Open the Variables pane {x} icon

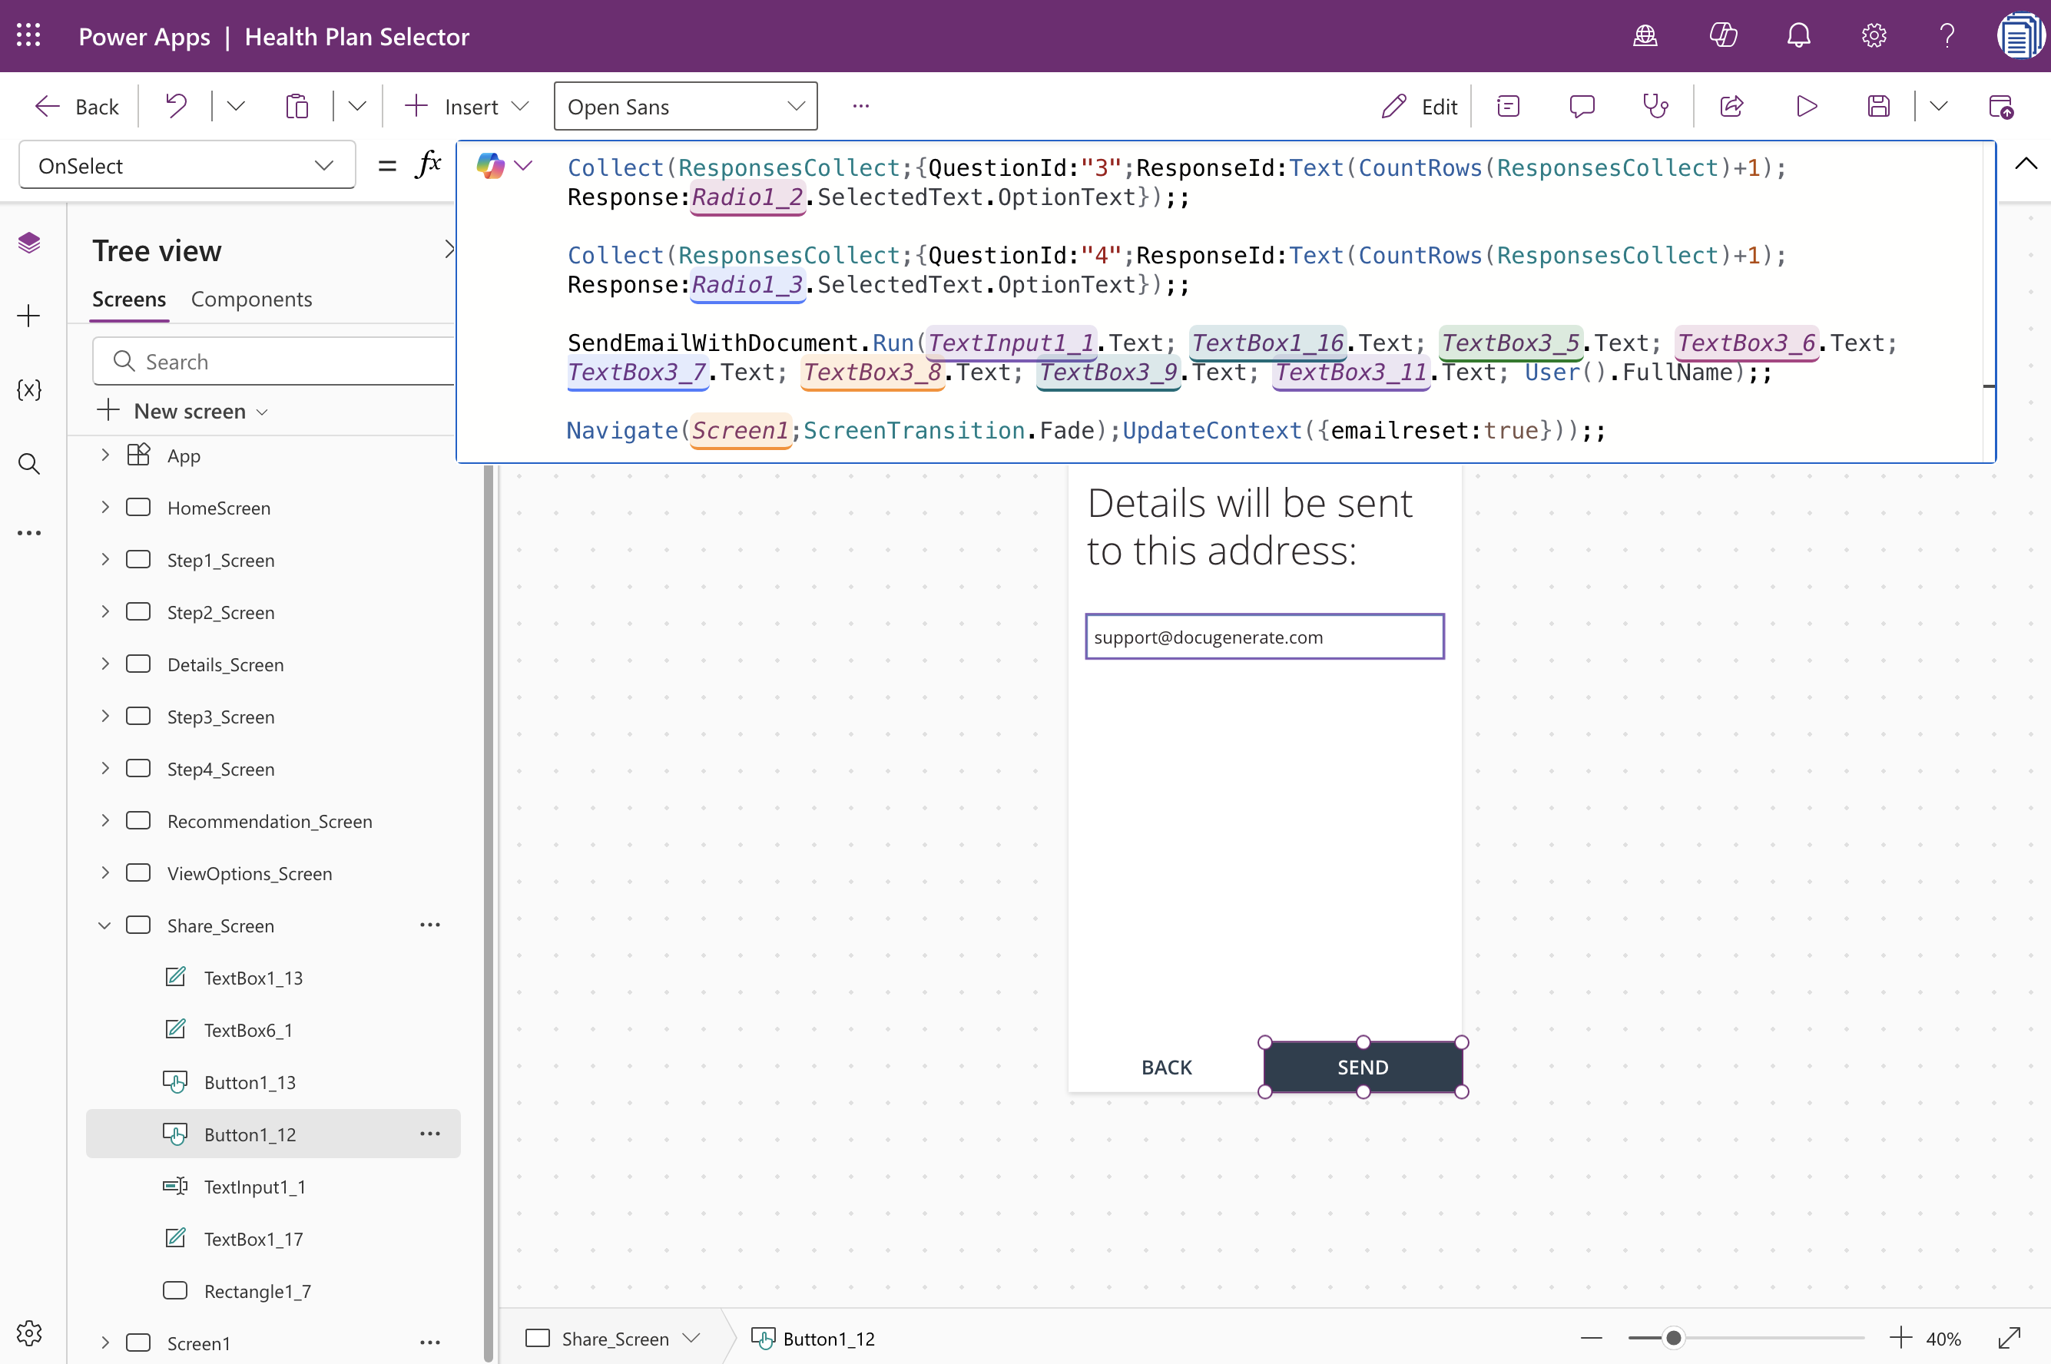[x=28, y=389]
